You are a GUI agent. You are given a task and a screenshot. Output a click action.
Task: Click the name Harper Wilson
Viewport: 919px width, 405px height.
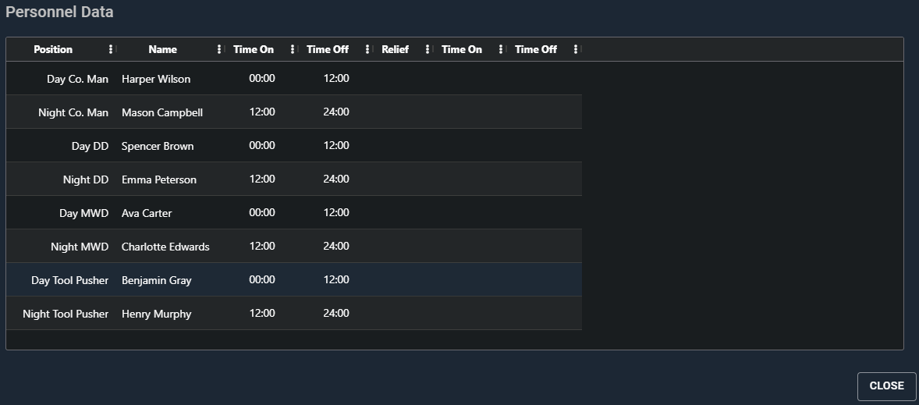[156, 79]
